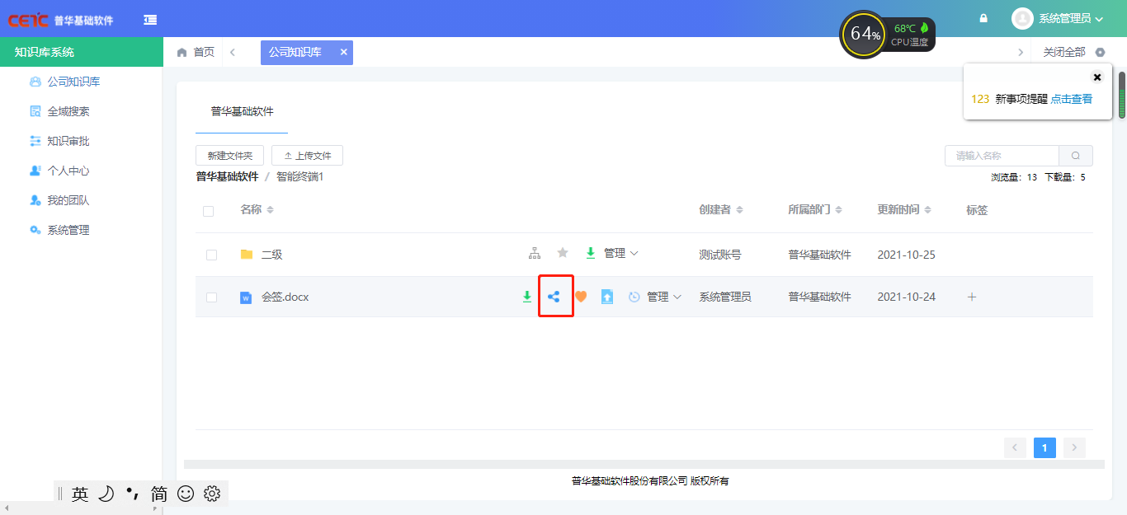Click the 点击查看 notification link
This screenshot has height=515, width=1127.
click(x=1071, y=99)
